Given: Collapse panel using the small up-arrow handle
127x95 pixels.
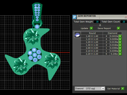Looking at the screenshot, I should point(100,25).
